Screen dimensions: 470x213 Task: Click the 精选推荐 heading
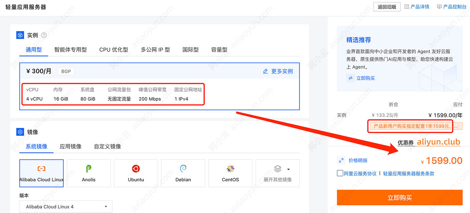(359, 40)
